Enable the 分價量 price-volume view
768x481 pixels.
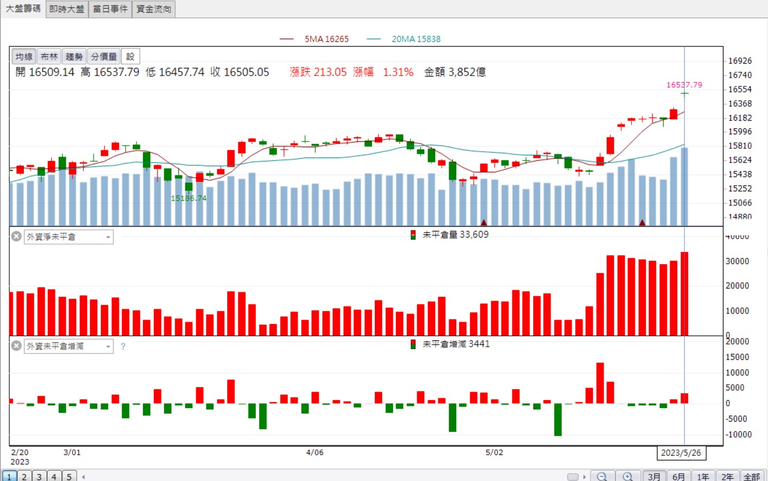coord(104,57)
